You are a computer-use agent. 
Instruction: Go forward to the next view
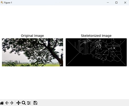tap(12, 103)
